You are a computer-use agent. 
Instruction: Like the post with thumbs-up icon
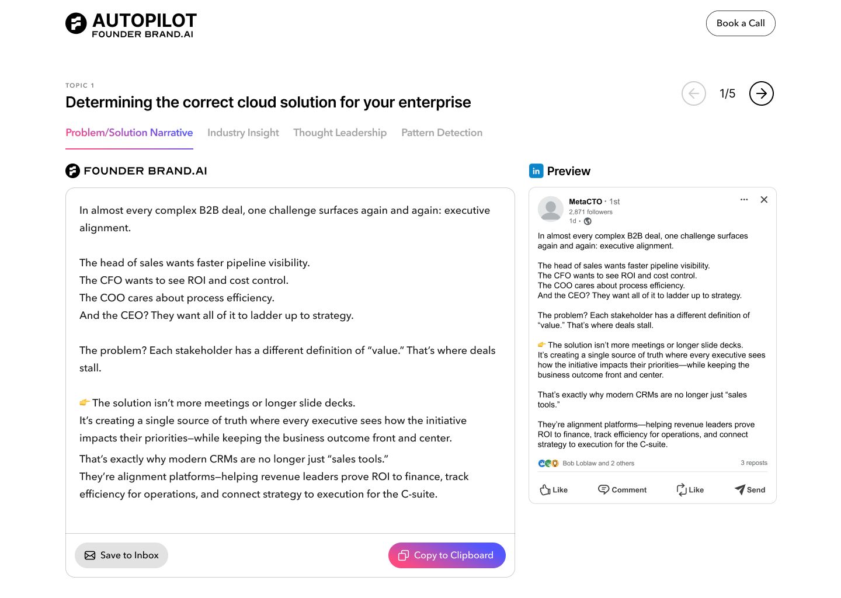coord(545,490)
